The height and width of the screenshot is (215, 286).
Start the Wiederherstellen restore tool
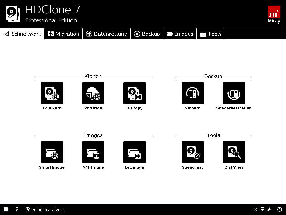pyautogui.click(x=234, y=93)
